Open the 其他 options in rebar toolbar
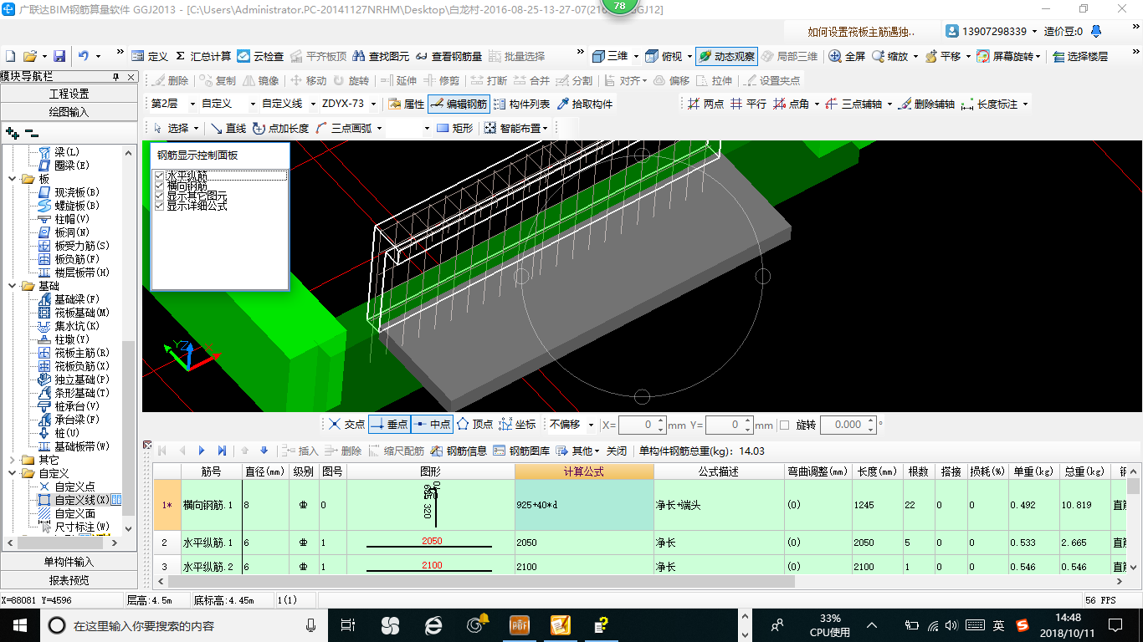1143x642 pixels. tap(578, 451)
